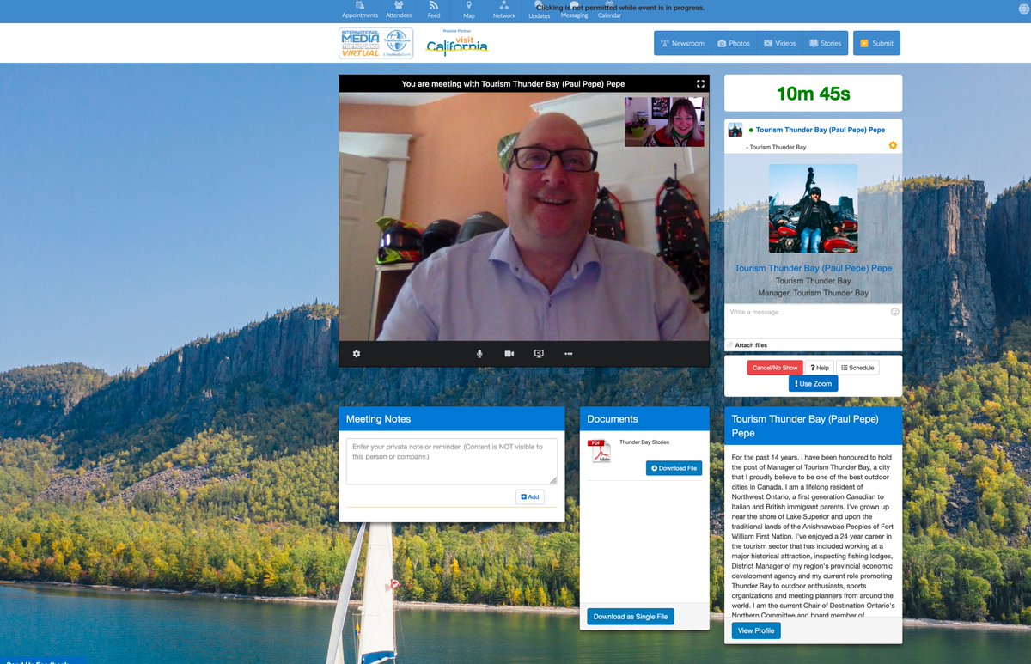This screenshot has height=664, width=1031.
Task: Click the Use Zoom button
Action: 813,384
